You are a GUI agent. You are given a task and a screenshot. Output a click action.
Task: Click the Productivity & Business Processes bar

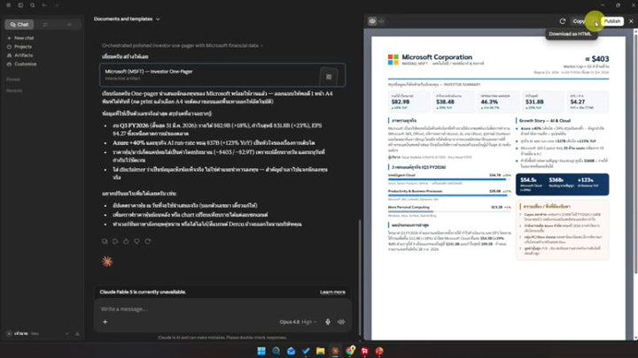(x=449, y=195)
